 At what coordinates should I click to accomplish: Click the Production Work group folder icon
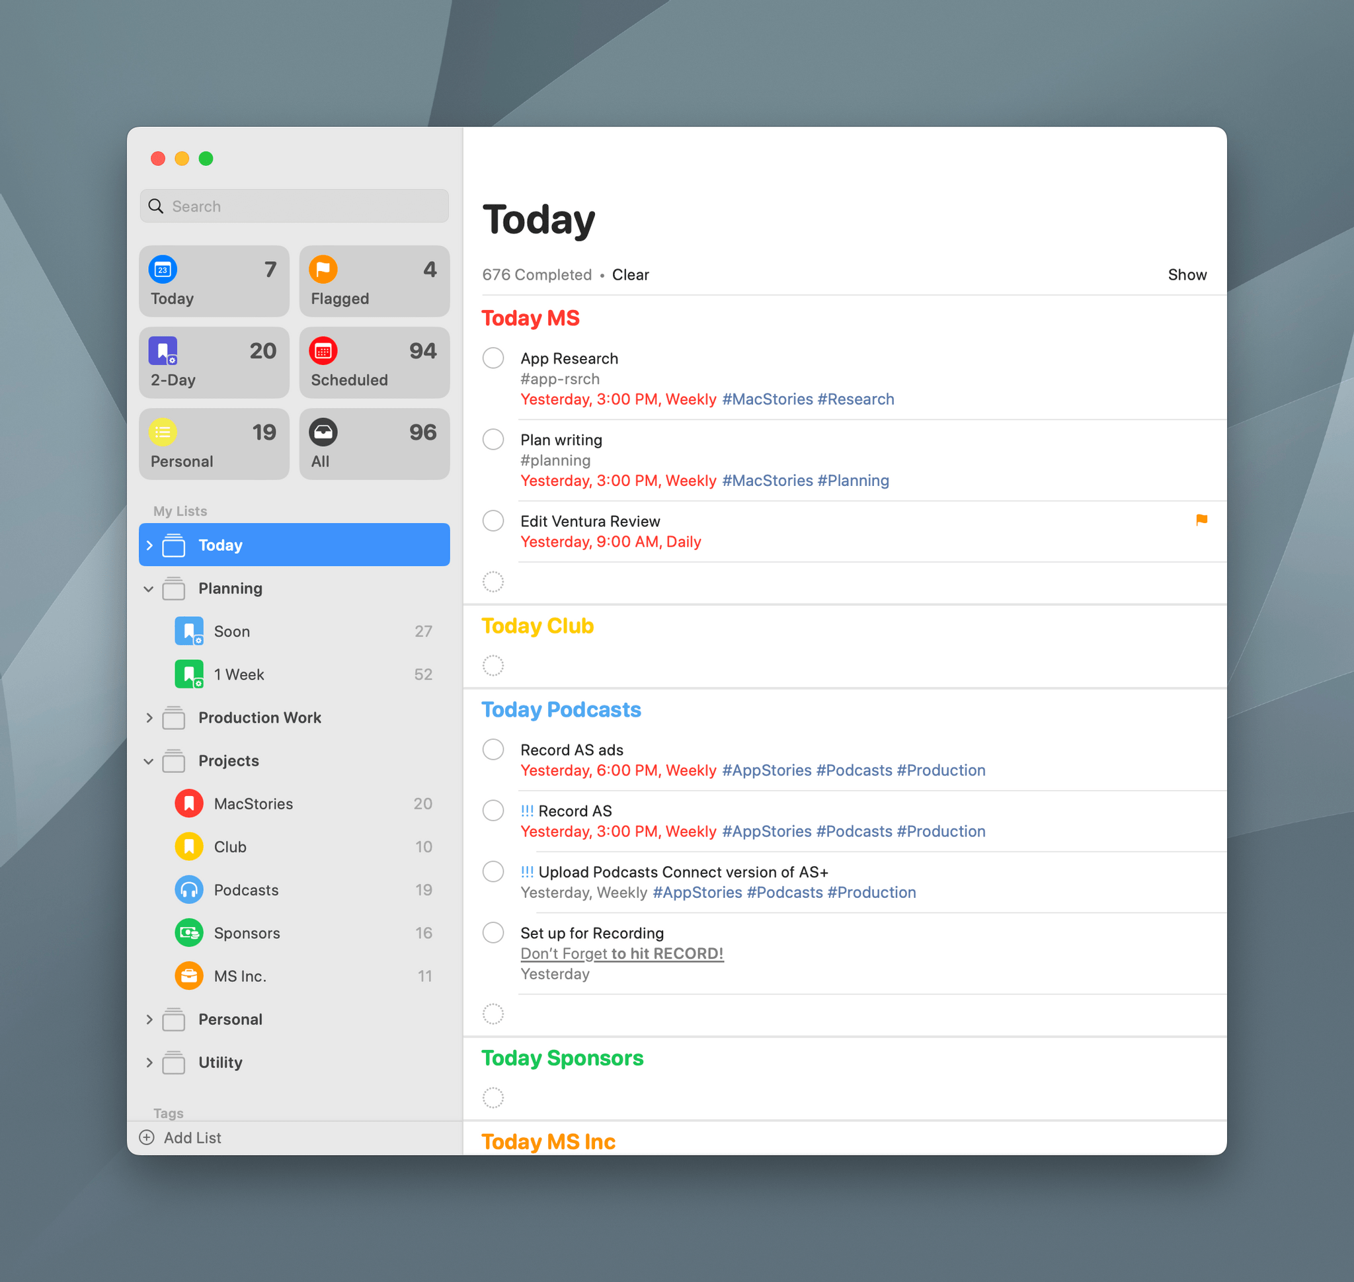[x=174, y=717]
